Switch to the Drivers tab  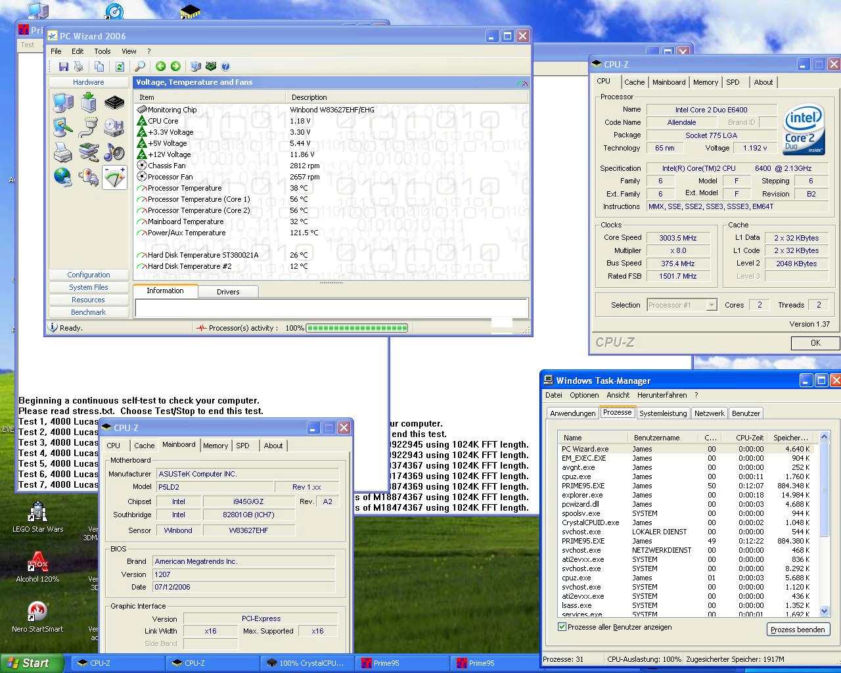click(228, 292)
